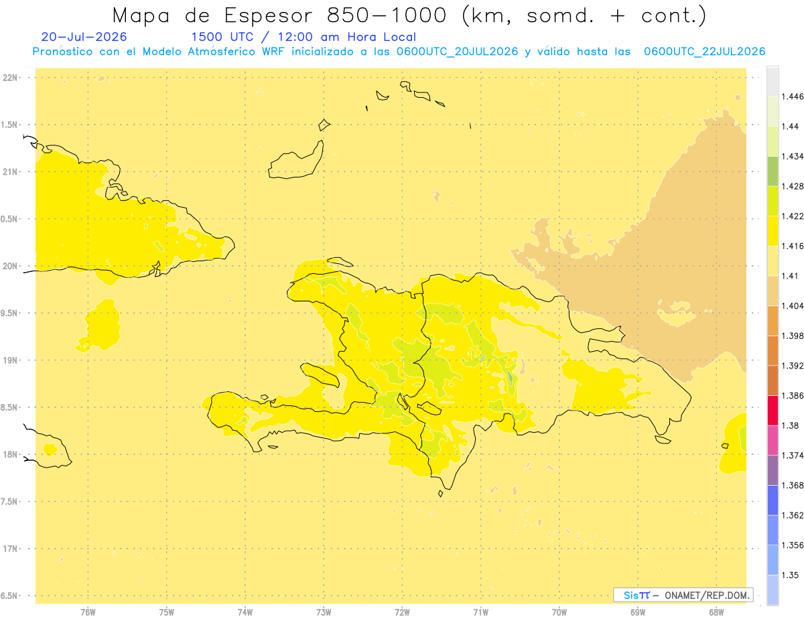Image resolution: width=804 pixels, height=621 pixels.
Task: Click legend value "1.392"
Action: point(793,366)
